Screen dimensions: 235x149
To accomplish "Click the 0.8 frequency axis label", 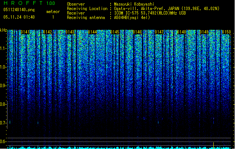I will coord(3,104).
